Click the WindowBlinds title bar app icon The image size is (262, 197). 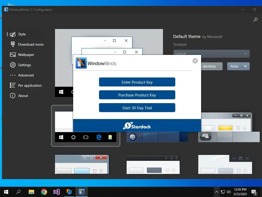[x=6, y=9]
